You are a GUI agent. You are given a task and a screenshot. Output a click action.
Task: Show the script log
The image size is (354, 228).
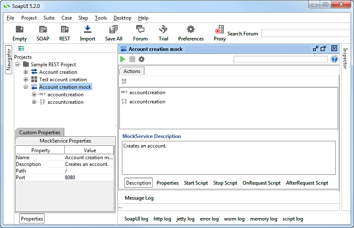293,219
